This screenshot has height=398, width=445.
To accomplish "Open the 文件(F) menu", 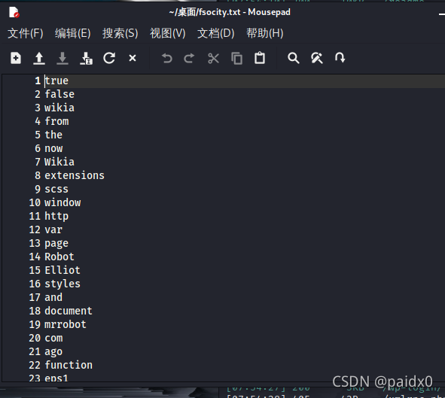I will point(26,33).
